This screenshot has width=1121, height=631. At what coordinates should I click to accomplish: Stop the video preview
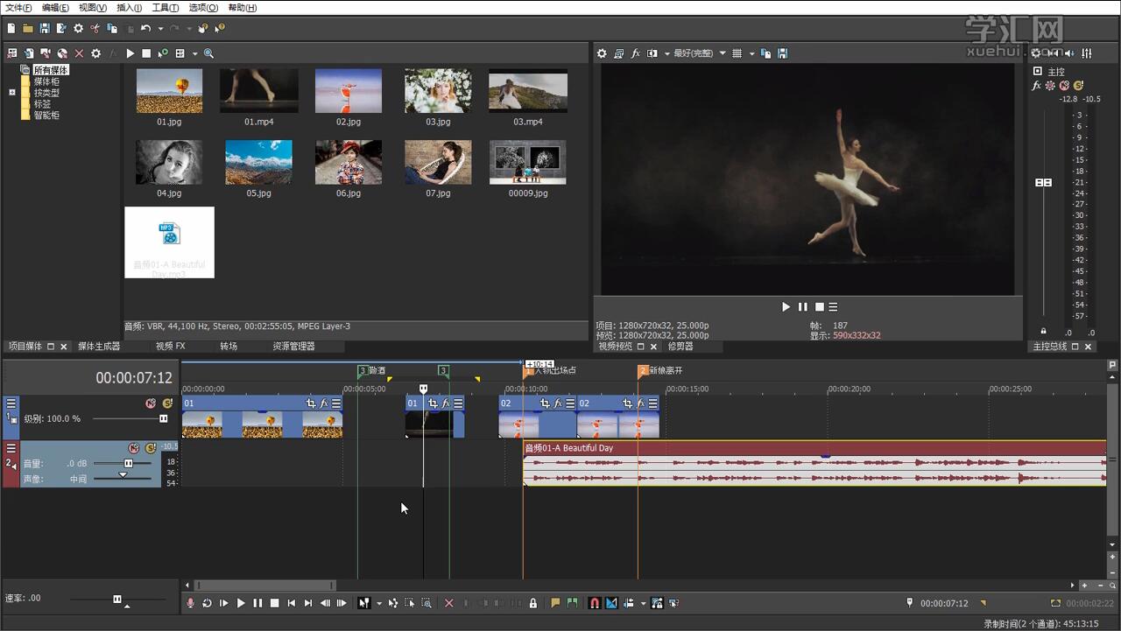click(819, 307)
